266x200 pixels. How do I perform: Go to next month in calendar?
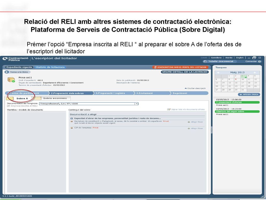point(255,73)
